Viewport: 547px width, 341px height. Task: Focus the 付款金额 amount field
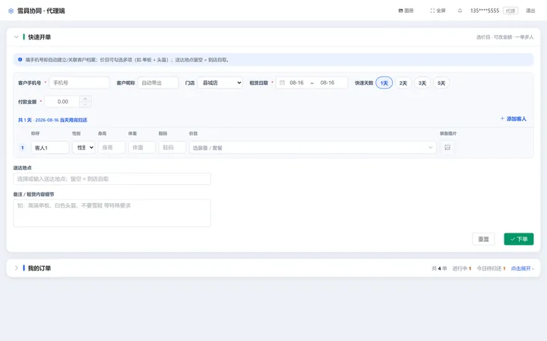[x=62, y=102]
